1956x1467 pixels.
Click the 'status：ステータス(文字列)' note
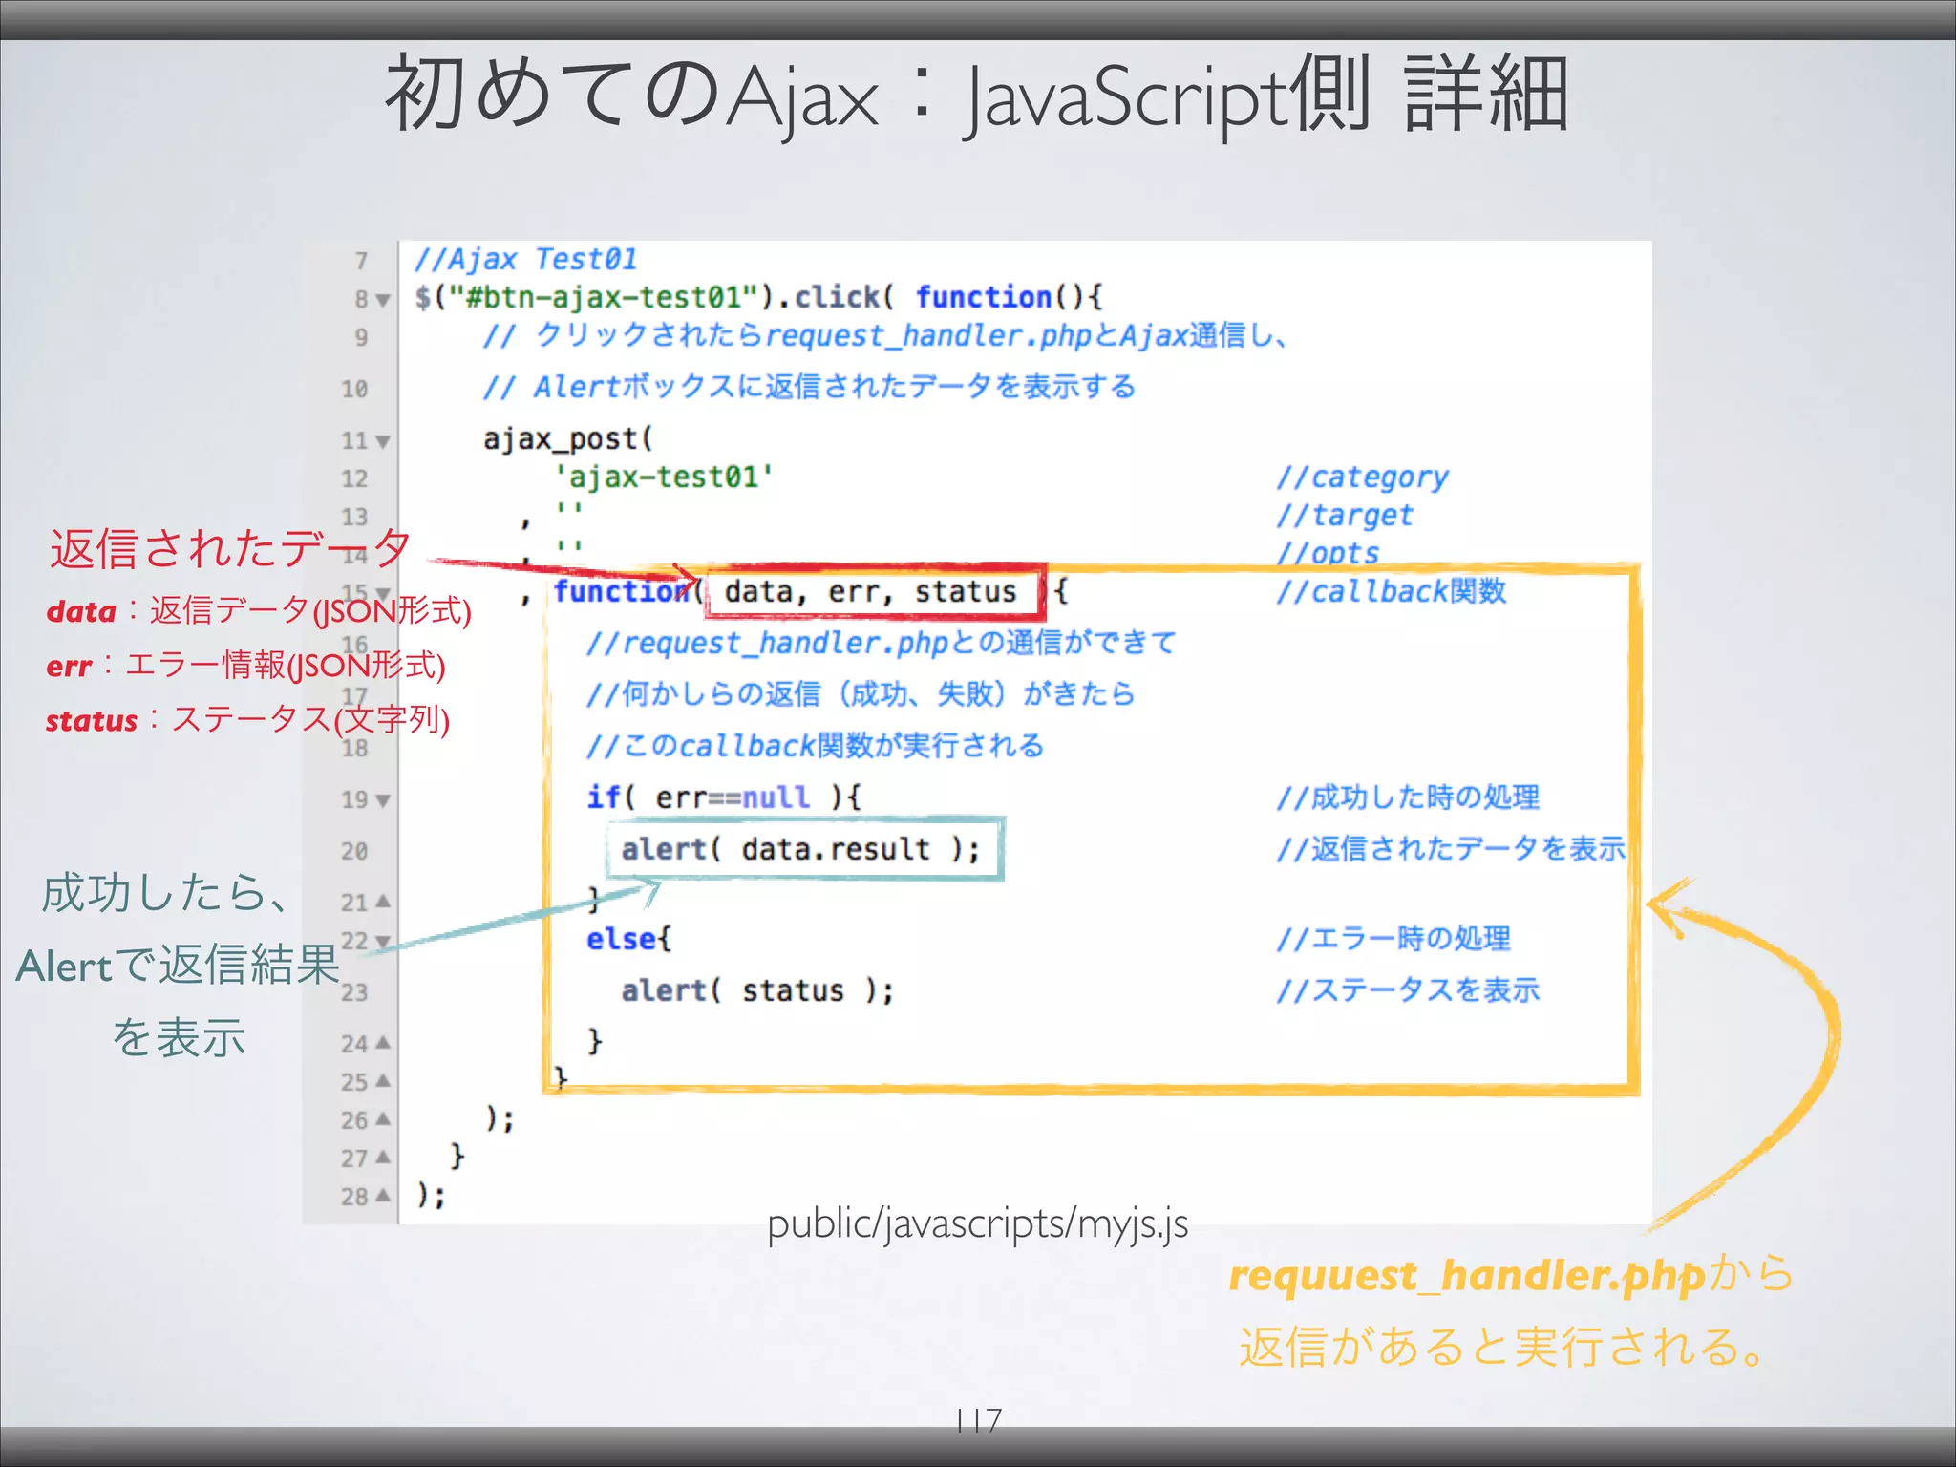247,720
